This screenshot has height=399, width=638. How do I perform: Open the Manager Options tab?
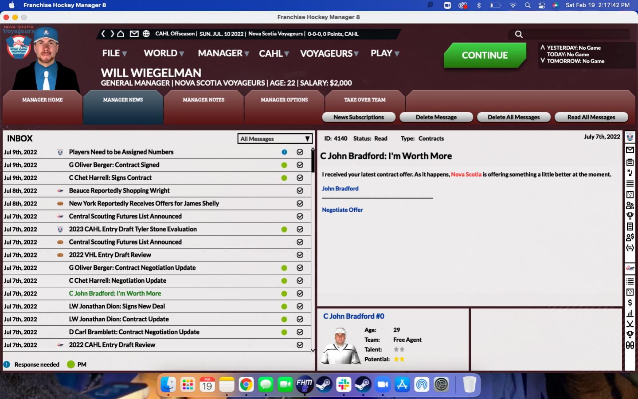(284, 100)
